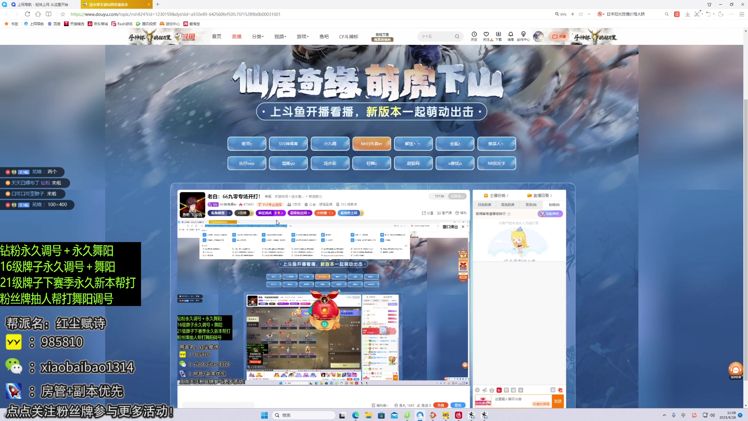Select streamer button NB和左手
Image resolution: width=748 pixels, height=421 pixels.
tap(497, 163)
